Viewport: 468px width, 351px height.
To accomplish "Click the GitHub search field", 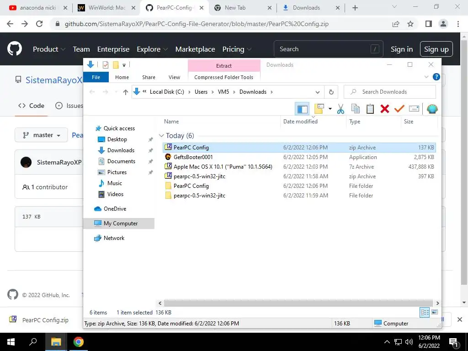I will [328, 49].
